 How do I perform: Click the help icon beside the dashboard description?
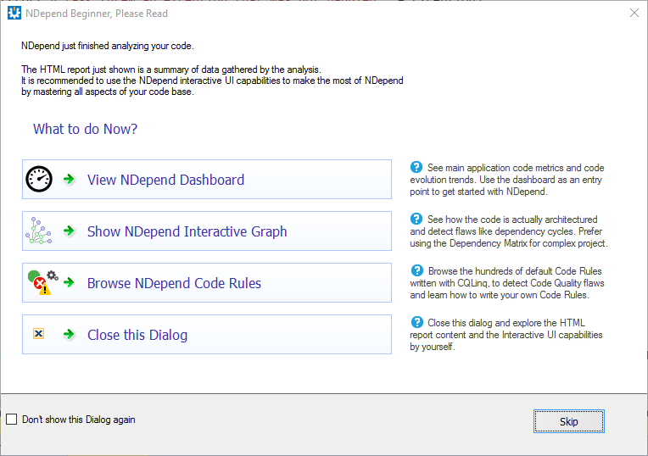[416, 167]
